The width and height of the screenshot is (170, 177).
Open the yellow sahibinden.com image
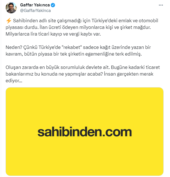click(x=85, y=131)
